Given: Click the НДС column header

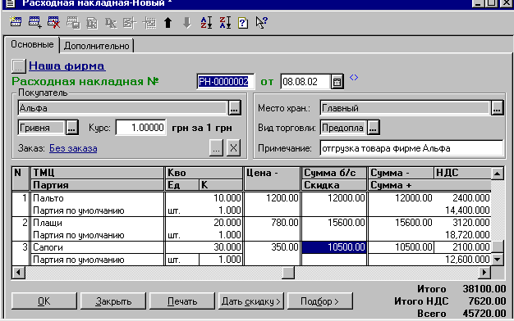Looking at the screenshot, I should 462,173.
